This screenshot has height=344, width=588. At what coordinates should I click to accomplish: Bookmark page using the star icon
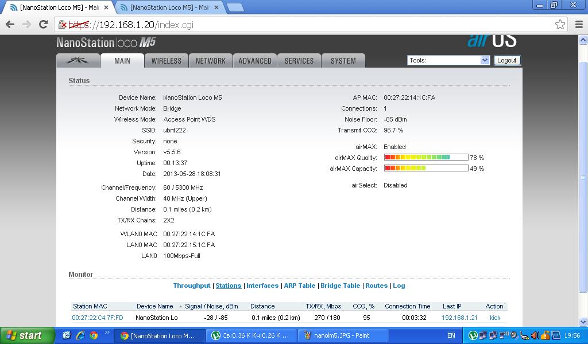point(560,24)
